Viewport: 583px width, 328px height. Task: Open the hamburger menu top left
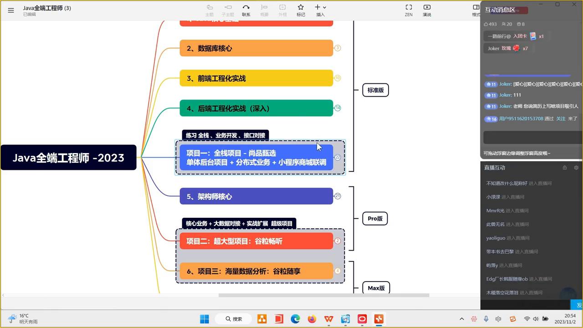(11, 10)
